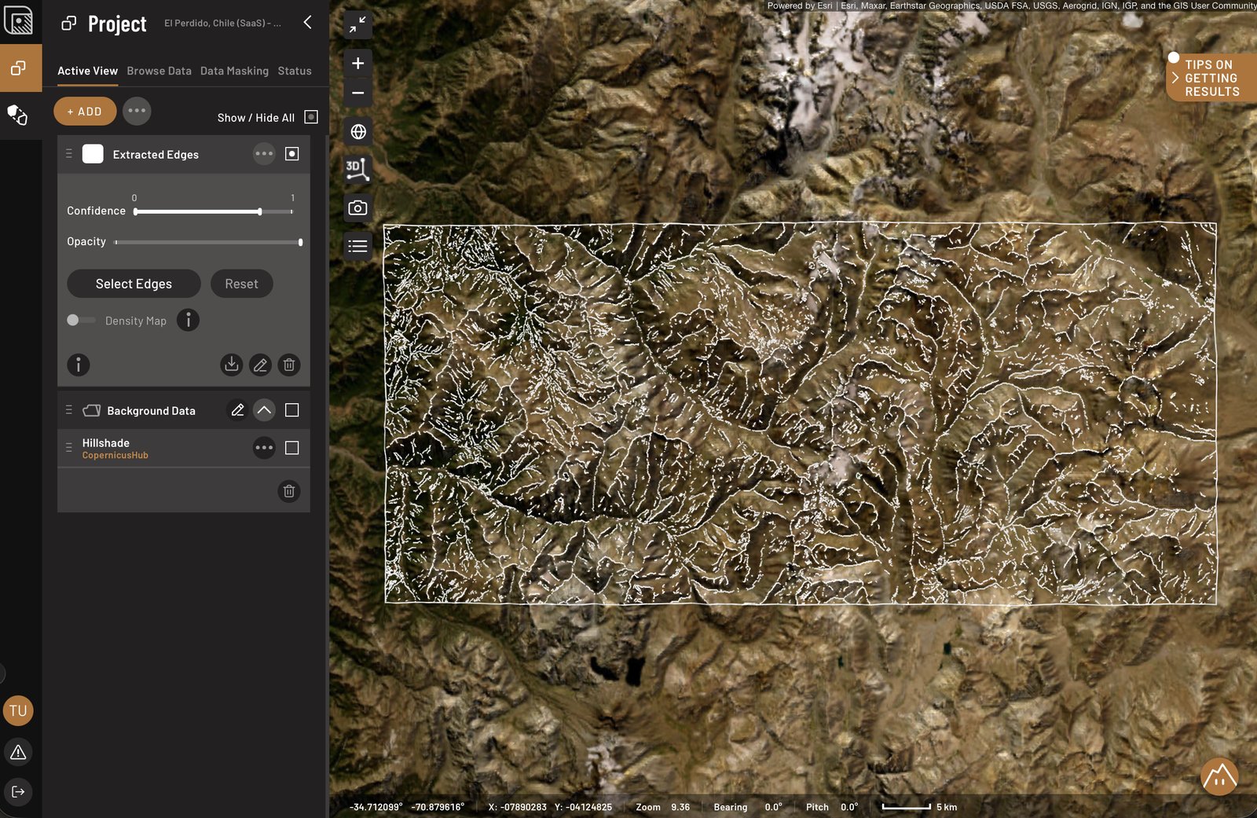Open the shapes tools sidebar icon

(x=17, y=116)
